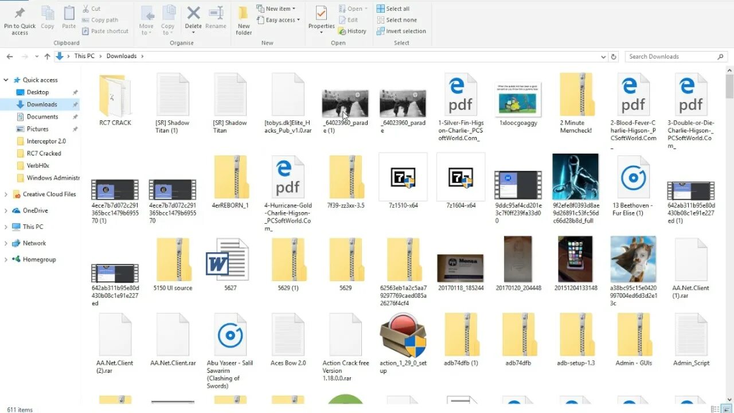Select the 20151204133148 phone photo thumbnail

pyautogui.click(x=576, y=259)
